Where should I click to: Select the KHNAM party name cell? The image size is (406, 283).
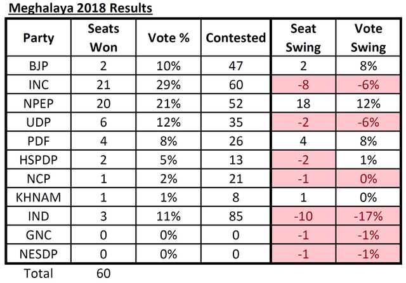38,196
